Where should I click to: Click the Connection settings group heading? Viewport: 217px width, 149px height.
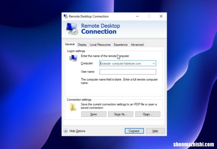pyautogui.click(x=79, y=99)
